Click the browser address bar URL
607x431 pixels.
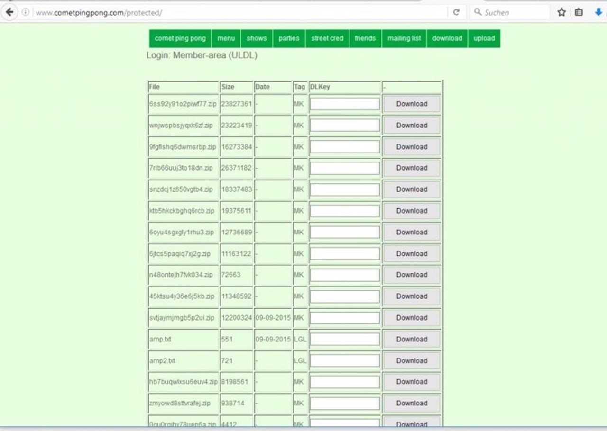coord(99,13)
